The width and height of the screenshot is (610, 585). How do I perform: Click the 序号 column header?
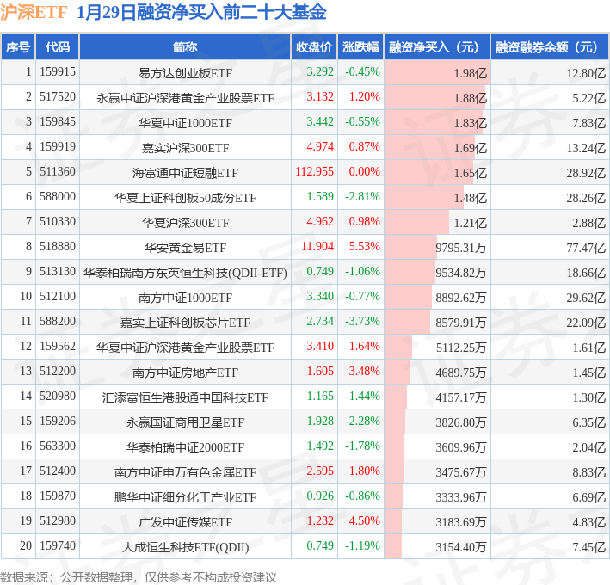[x=18, y=47]
